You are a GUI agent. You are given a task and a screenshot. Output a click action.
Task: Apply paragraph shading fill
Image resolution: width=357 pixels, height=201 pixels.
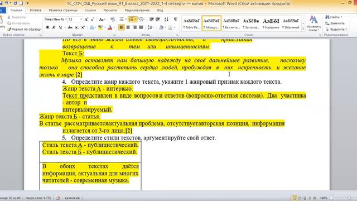[x=161, y=27]
